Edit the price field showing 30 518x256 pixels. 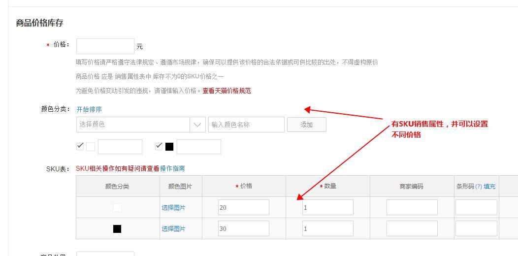click(x=244, y=228)
